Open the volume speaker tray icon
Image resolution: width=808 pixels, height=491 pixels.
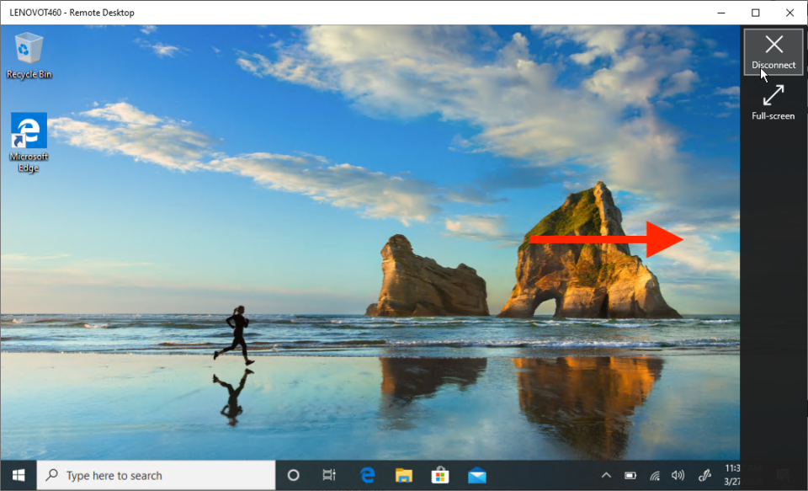[678, 475]
